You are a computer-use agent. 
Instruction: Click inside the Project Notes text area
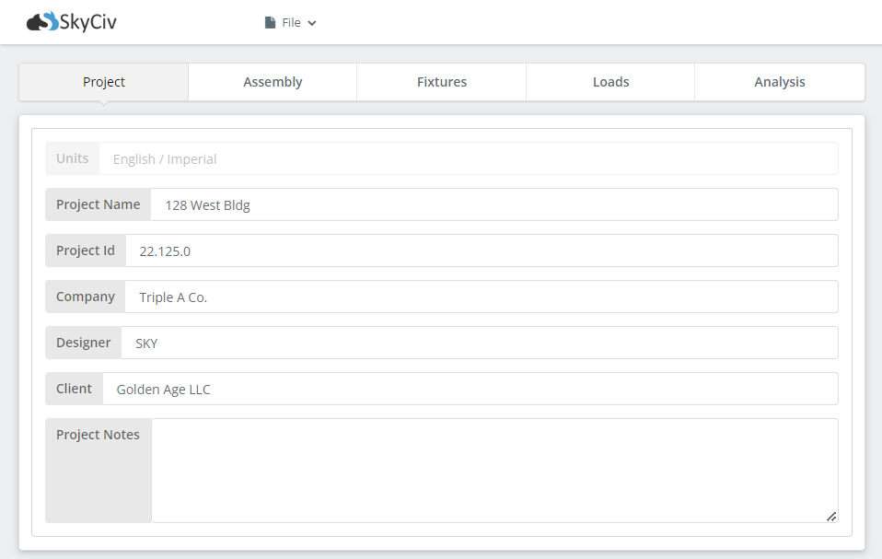493,471
